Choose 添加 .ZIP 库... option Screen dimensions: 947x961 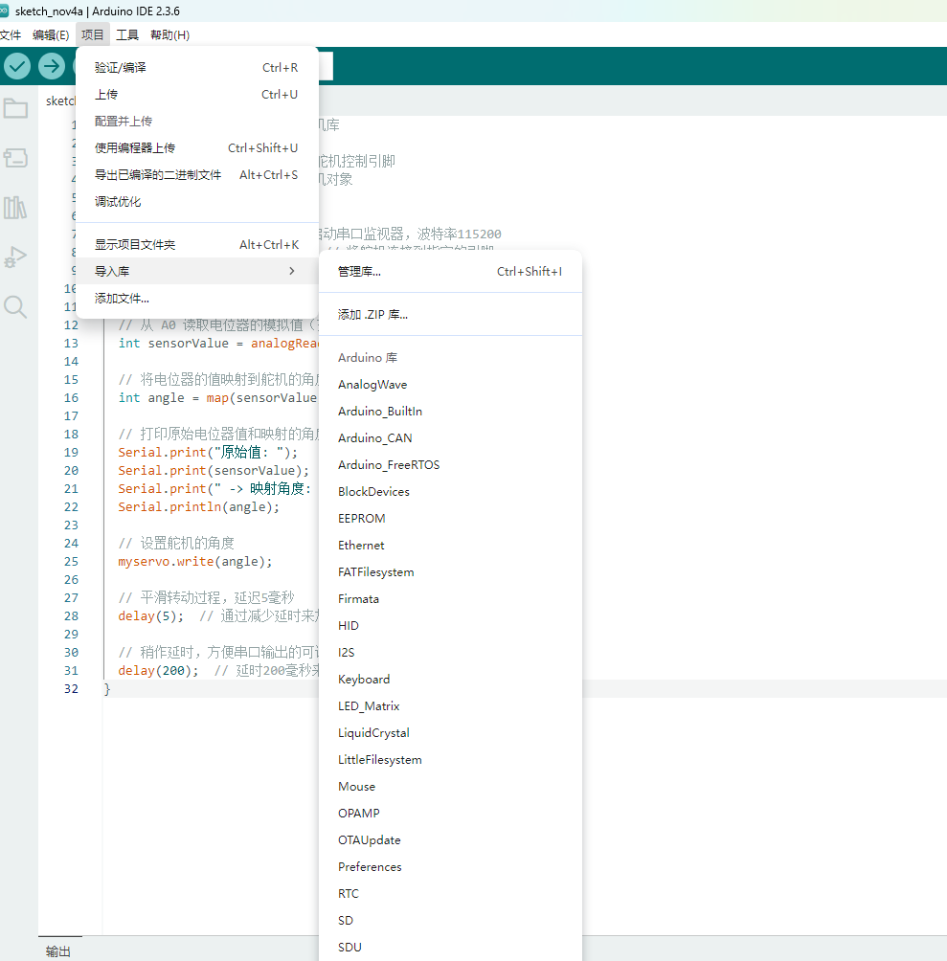tap(450, 314)
